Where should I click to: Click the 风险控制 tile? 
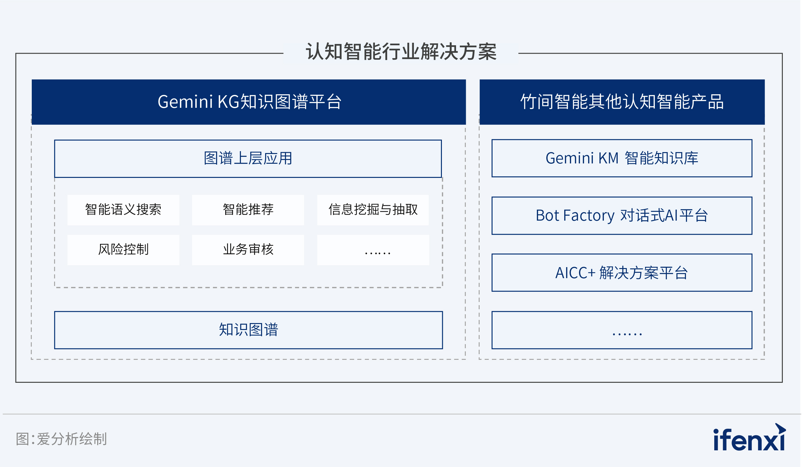click(124, 250)
